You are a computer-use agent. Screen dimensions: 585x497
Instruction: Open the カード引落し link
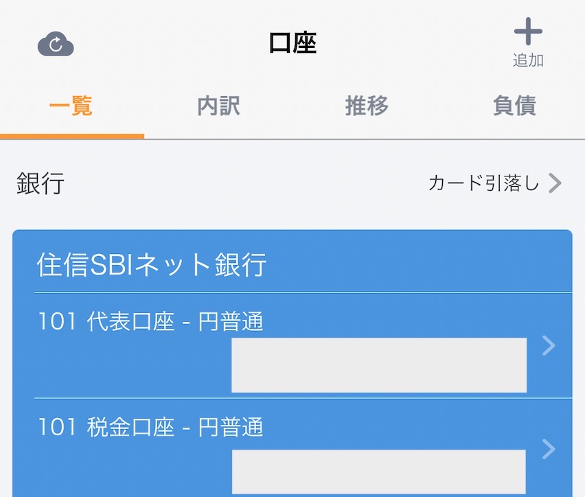click(x=483, y=183)
